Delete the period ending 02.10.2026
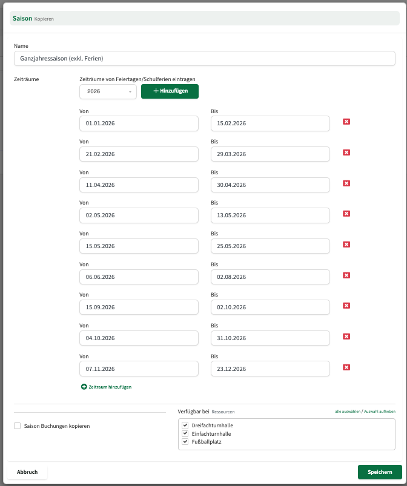The width and height of the screenshot is (407, 486). click(346, 306)
